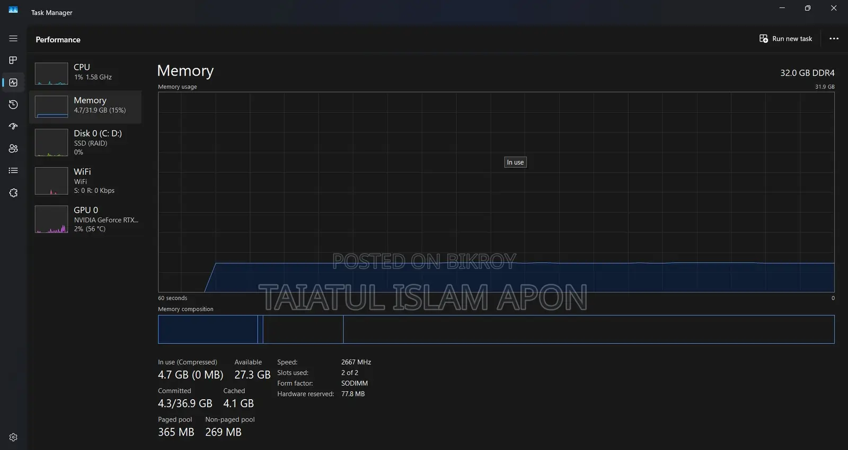848x450 pixels.
Task: Click the Memory mini graph thumbnail
Action: click(51, 107)
